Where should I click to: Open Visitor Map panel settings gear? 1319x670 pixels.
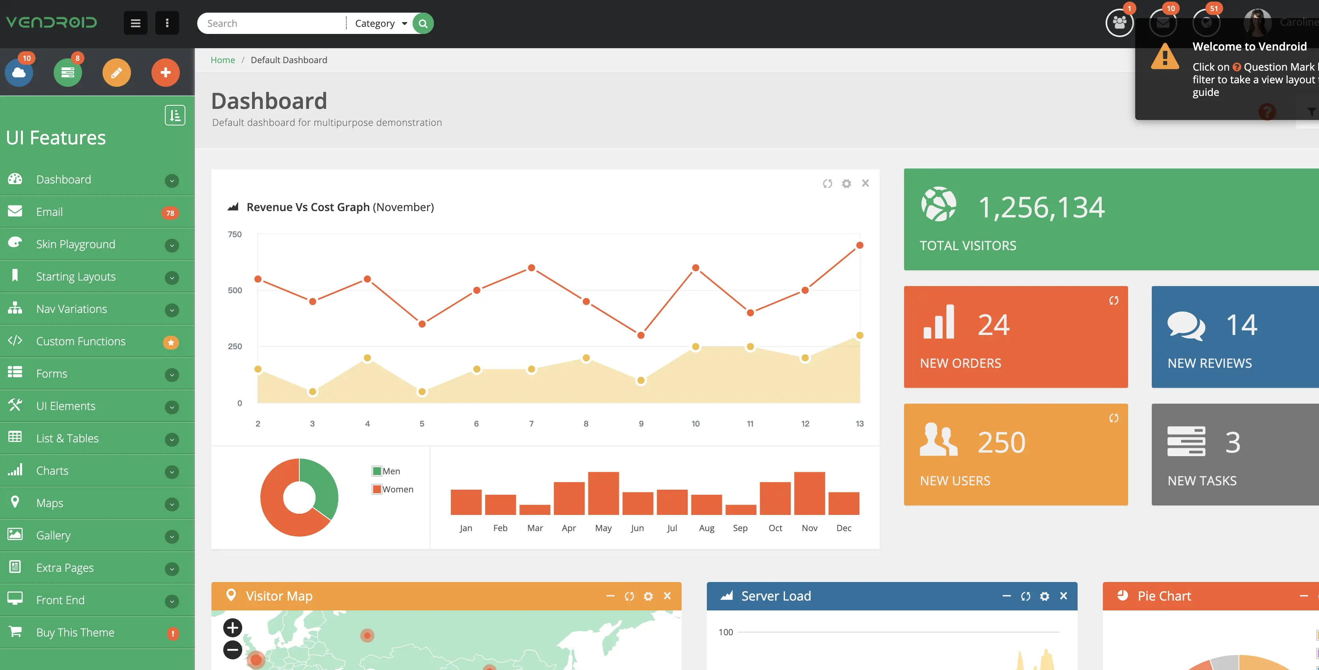(648, 596)
